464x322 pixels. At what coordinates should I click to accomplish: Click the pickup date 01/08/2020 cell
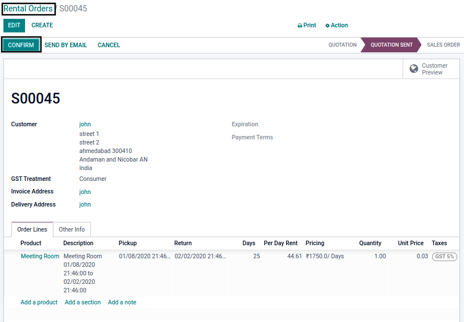(144, 257)
